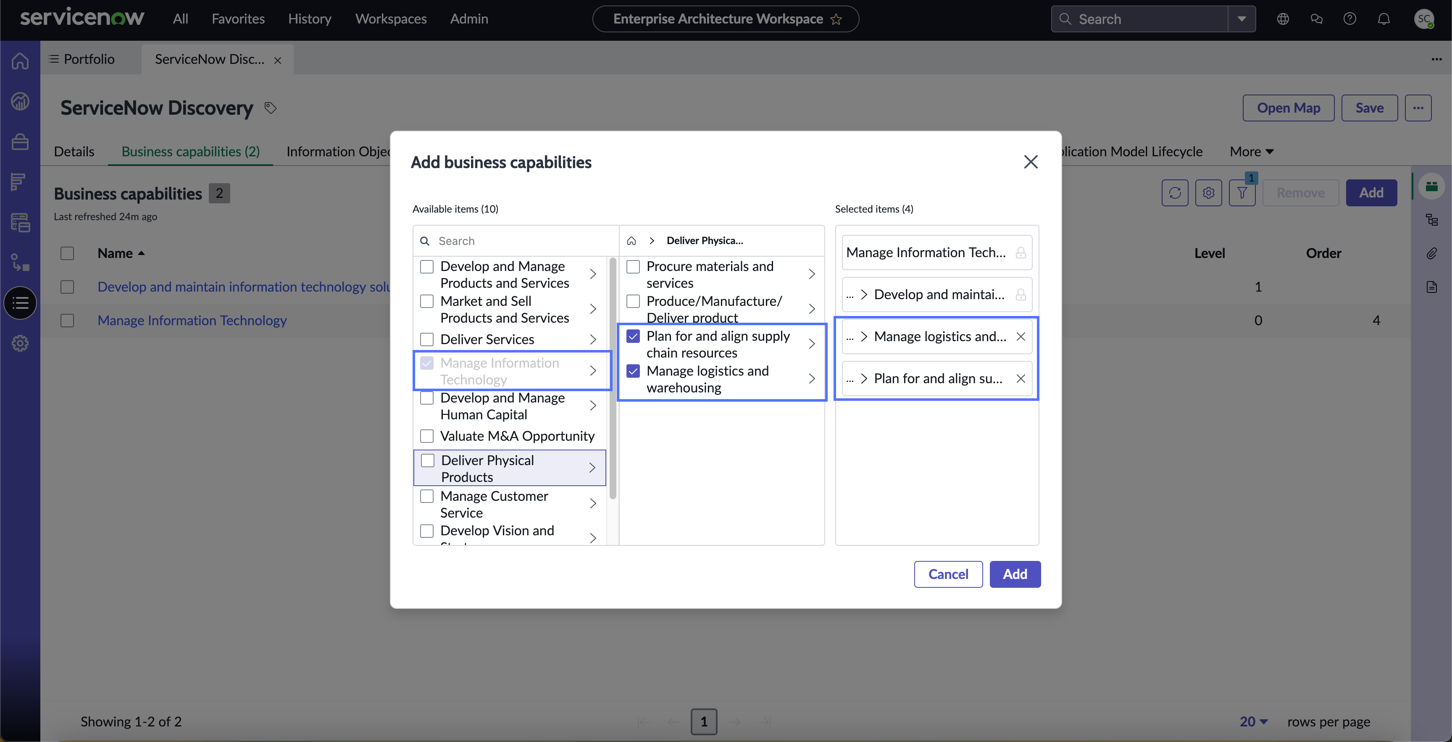
Task: Open the green icon on right panel
Action: click(x=1432, y=186)
